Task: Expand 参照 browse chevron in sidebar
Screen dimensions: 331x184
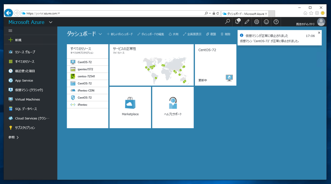Action: point(17,137)
